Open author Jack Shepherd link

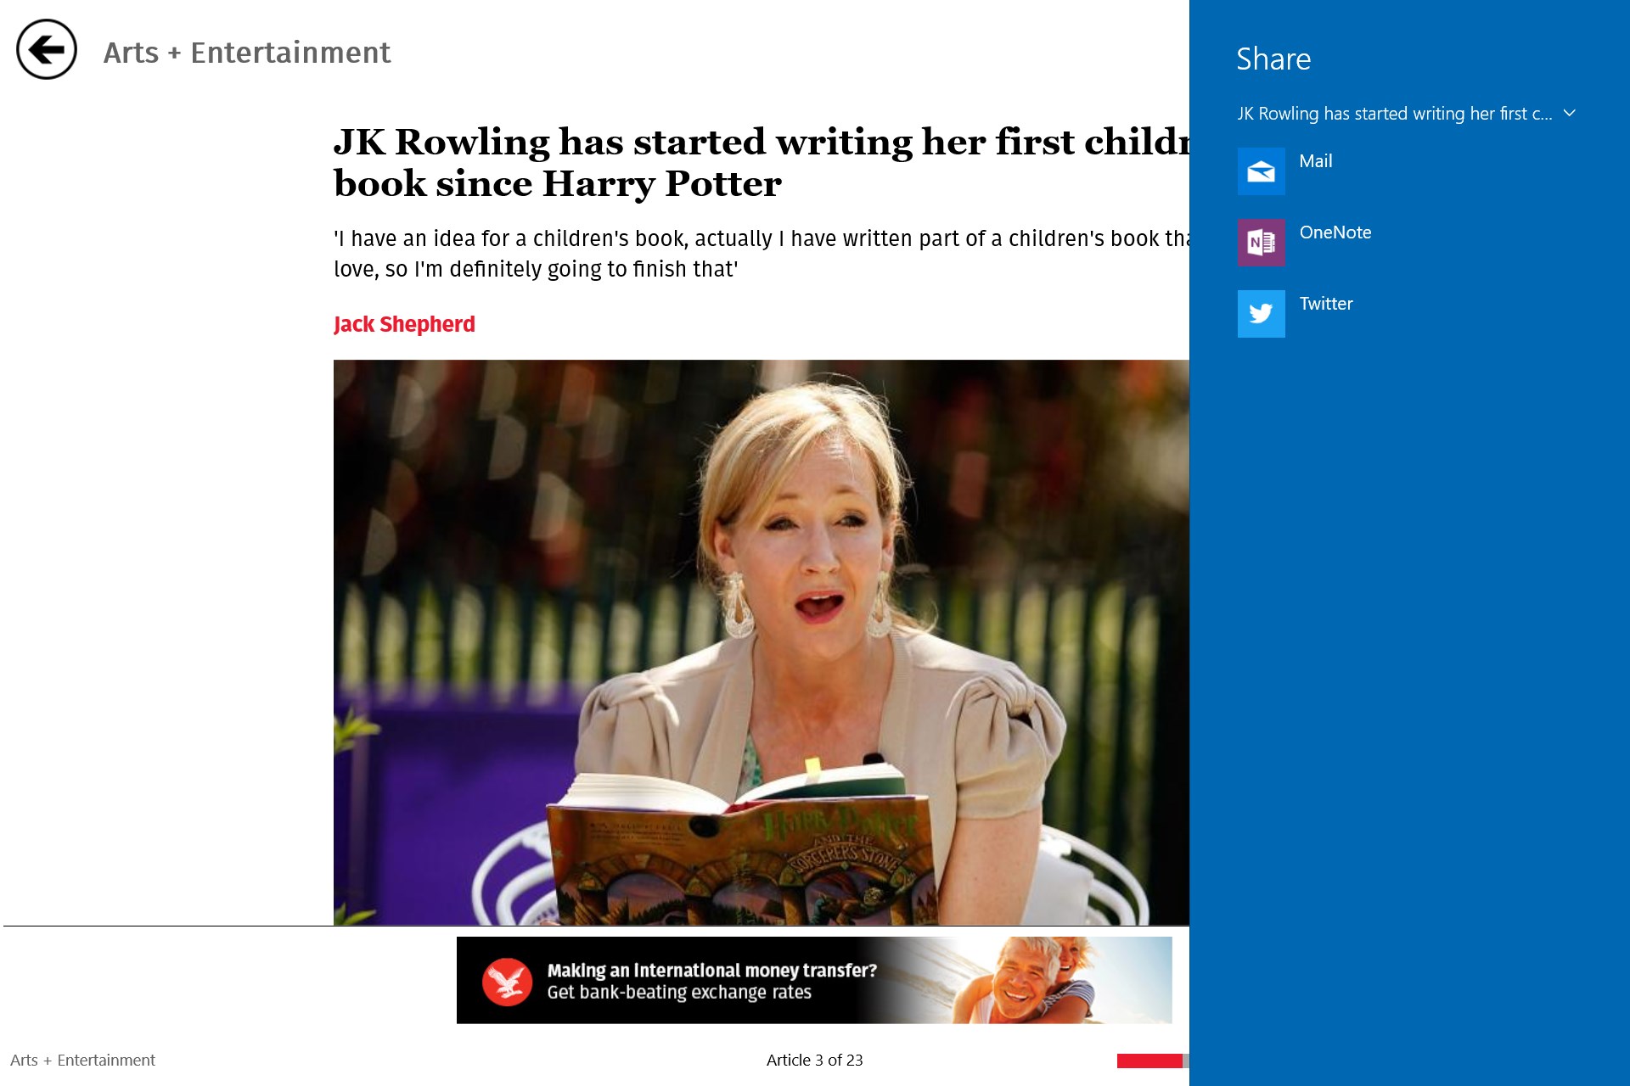point(404,324)
